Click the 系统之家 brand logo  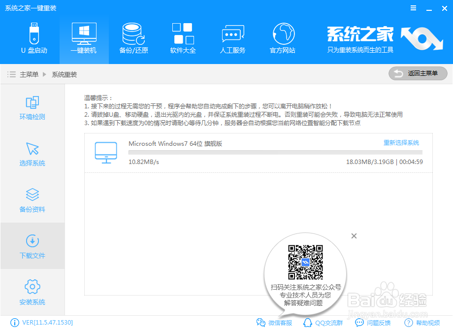pyautogui.click(x=384, y=39)
